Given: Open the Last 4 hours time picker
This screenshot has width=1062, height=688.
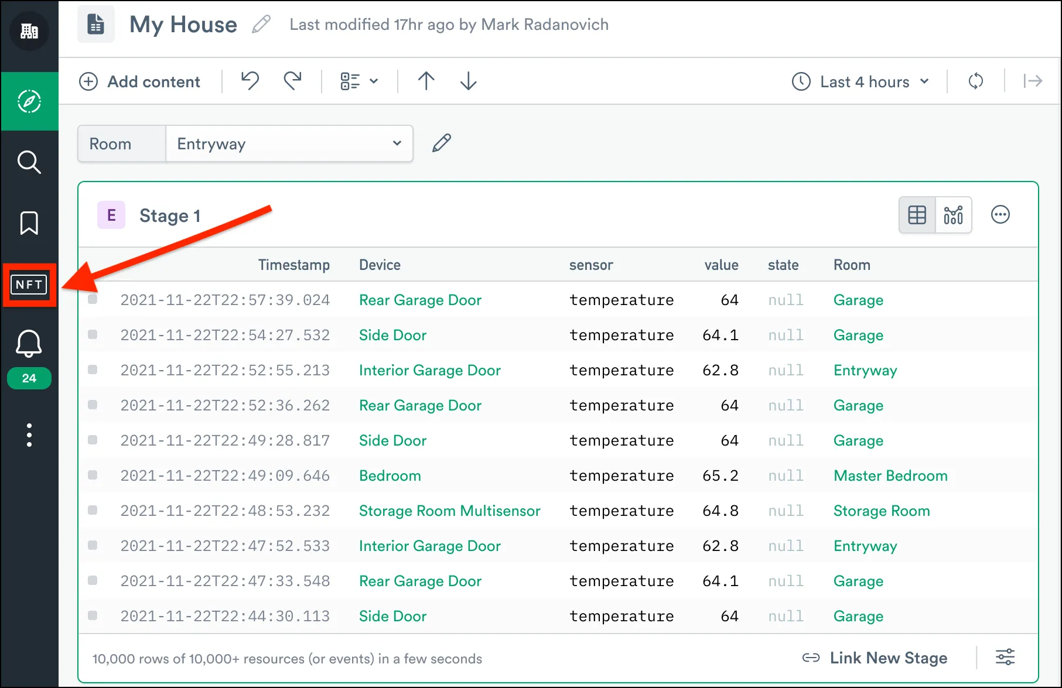Looking at the screenshot, I should coord(860,81).
